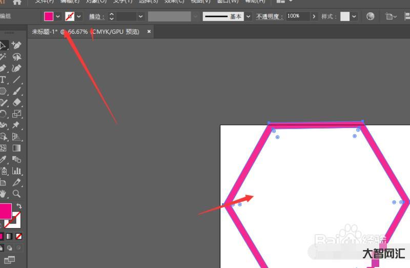Swap fill and stroke colors
This screenshot has width=410, height=268.
click(x=19, y=205)
